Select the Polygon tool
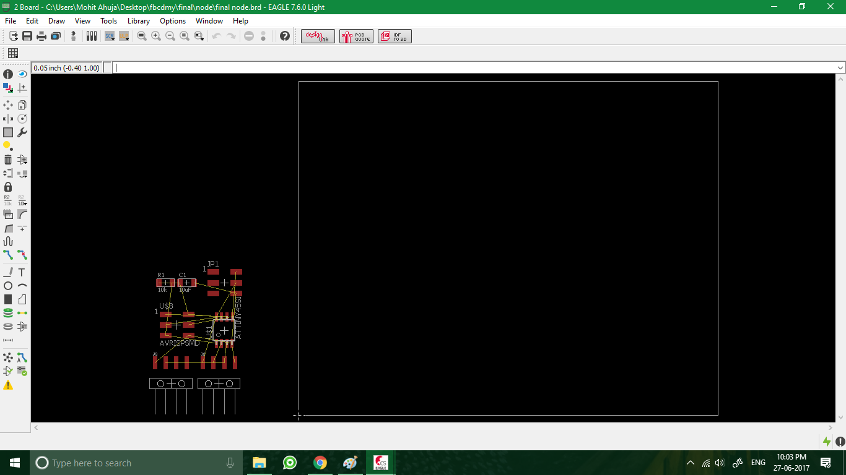 (22, 299)
